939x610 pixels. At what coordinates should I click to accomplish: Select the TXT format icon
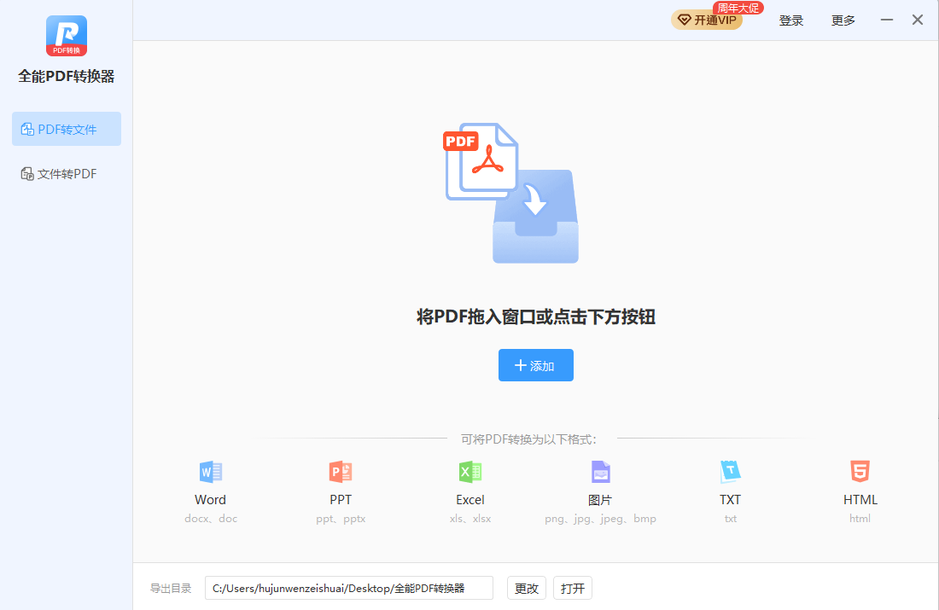(730, 472)
